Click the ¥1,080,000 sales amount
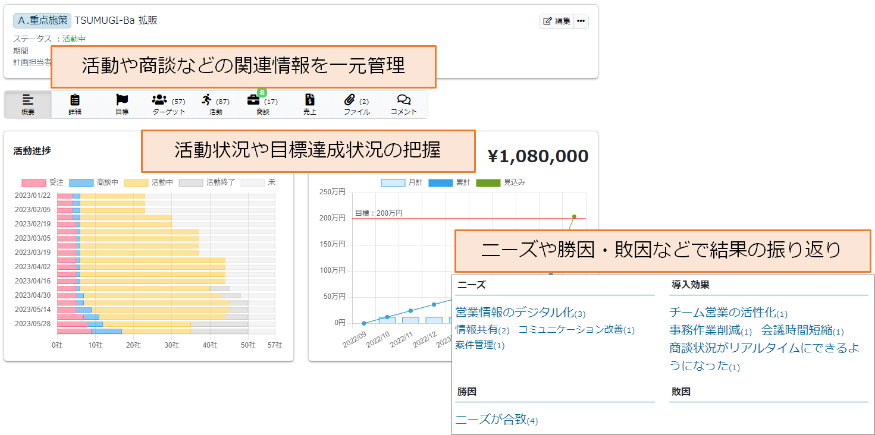875x435 pixels. [538, 156]
